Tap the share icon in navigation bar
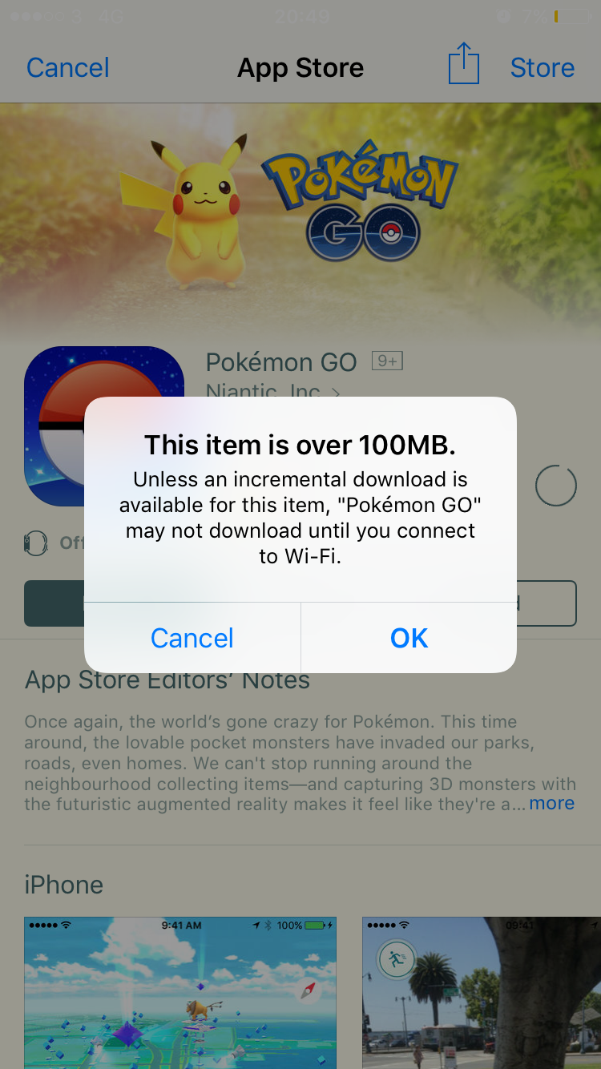The width and height of the screenshot is (601, 1069). (x=463, y=64)
